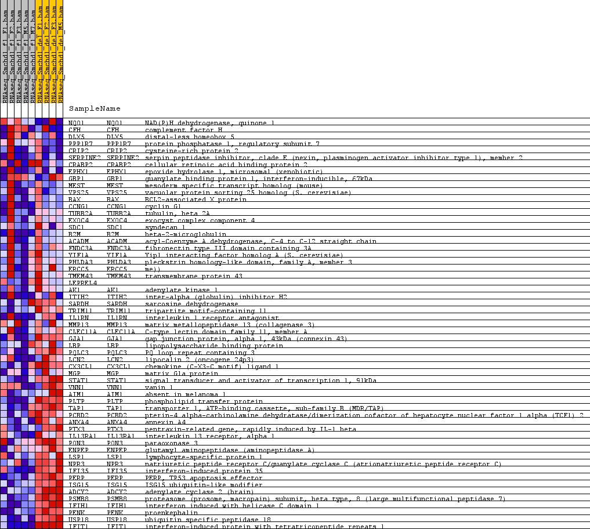Select the RNAseq_Smchd1_fl_M7.bam sample column header

(x=32, y=52)
